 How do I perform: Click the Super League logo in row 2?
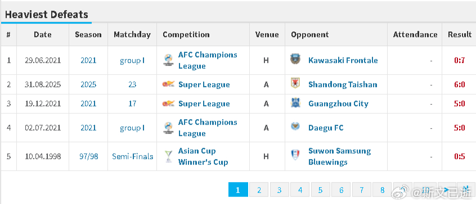pyautogui.click(x=168, y=84)
